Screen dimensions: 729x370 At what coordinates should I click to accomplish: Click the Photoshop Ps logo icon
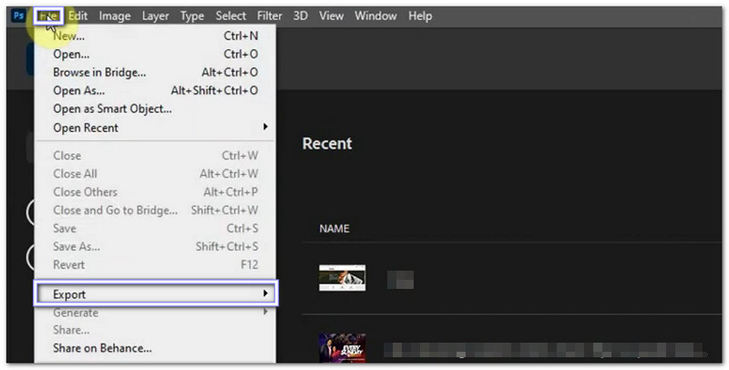[18, 16]
